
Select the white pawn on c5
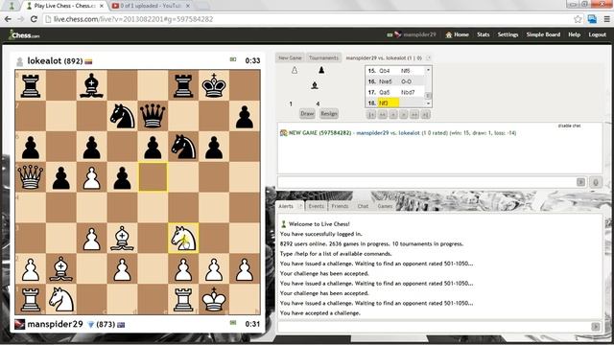point(92,177)
